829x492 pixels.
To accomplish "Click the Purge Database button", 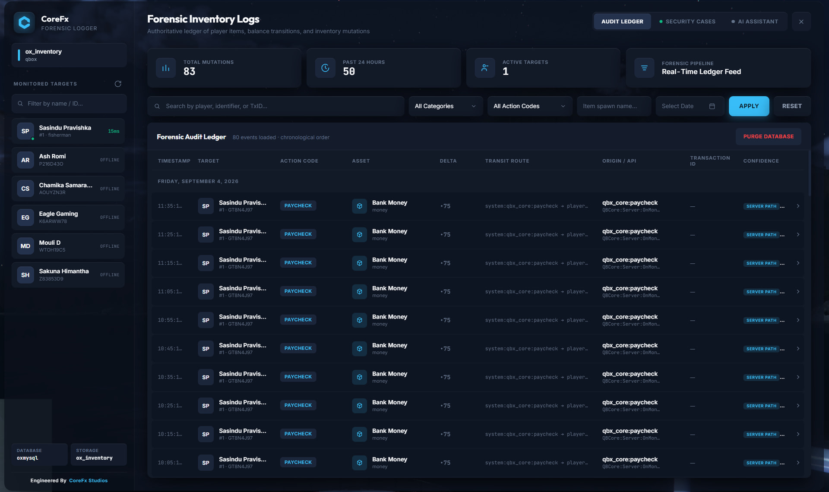I will click(768, 136).
